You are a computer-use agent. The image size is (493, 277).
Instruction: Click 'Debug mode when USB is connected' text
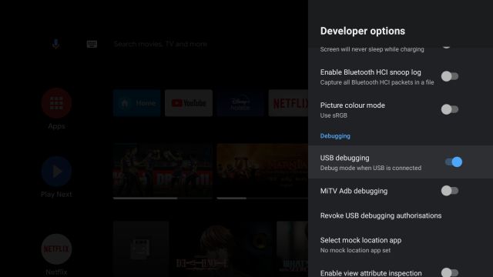[x=371, y=168]
